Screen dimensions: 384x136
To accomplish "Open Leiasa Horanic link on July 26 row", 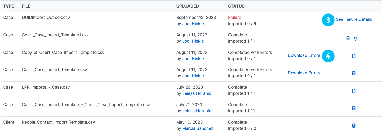I will click(x=197, y=93).
